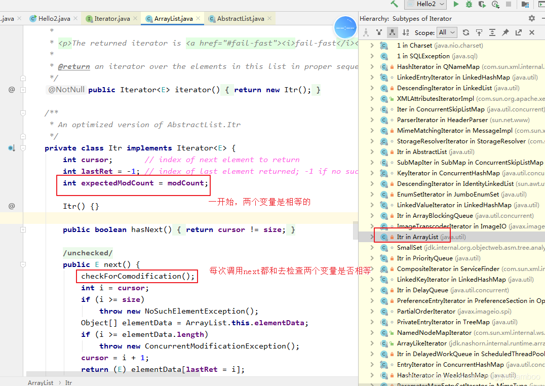Image resolution: width=545 pixels, height=386 pixels.
Task: Click the implements gutter icon beside class Itr
Action: click(x=12, y=148)
